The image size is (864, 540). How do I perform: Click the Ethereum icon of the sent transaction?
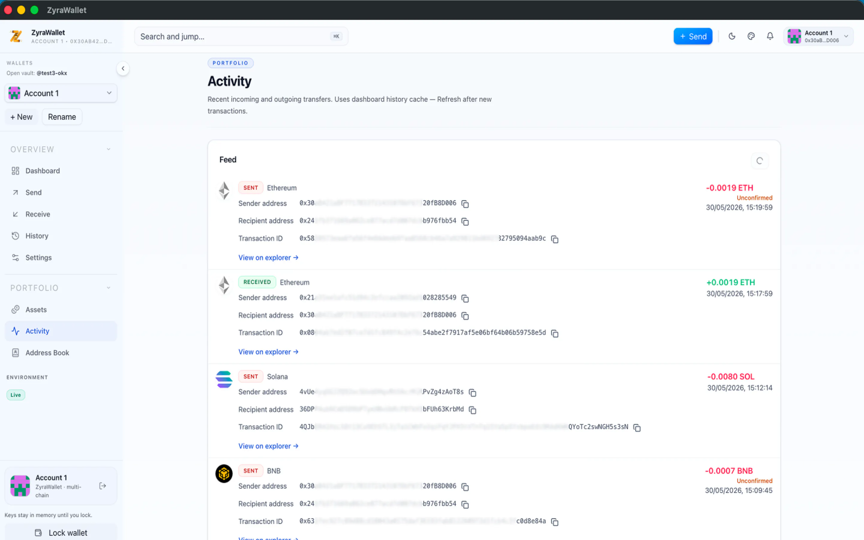click(x=224, y=191)
